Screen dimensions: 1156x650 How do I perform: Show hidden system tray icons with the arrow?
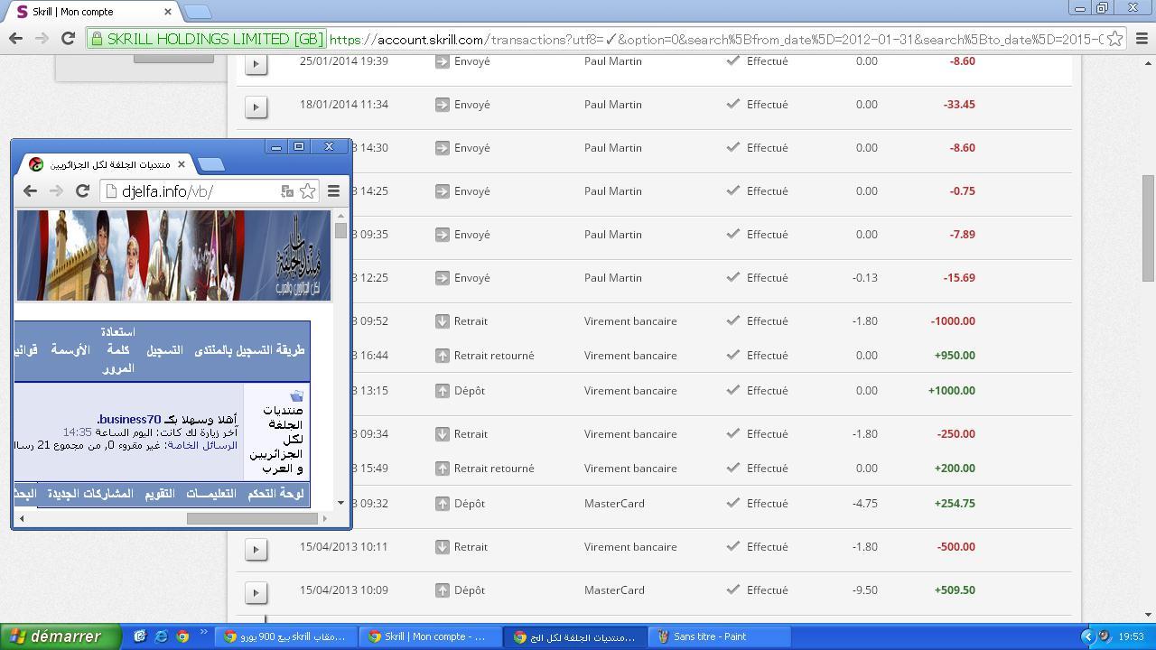coord(1087,636)
